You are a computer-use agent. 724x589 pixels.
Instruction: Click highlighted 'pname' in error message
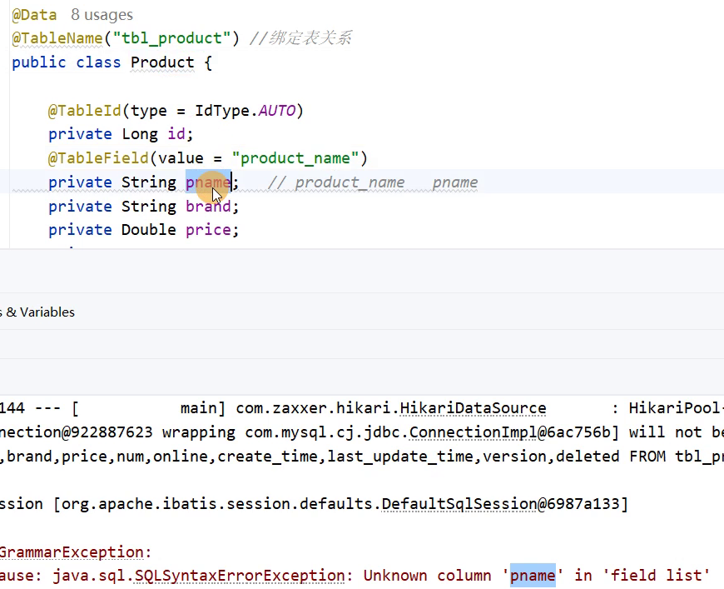[533, 576]
